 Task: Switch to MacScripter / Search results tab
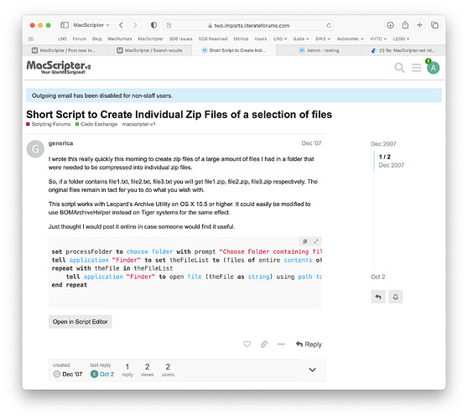[x=149, y=50]
